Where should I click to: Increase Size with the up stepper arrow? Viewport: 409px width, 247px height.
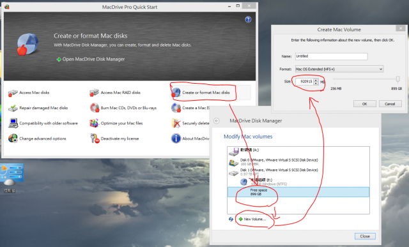coord(316,80)
